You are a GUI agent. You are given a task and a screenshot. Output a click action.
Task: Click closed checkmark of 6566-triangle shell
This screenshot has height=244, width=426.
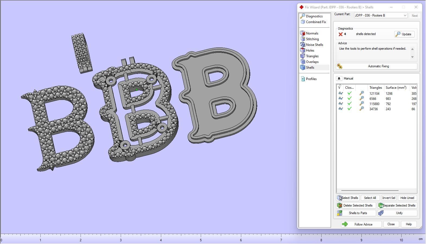[349, 99]
